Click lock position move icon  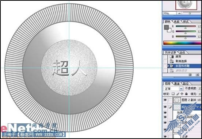(182, 94)
